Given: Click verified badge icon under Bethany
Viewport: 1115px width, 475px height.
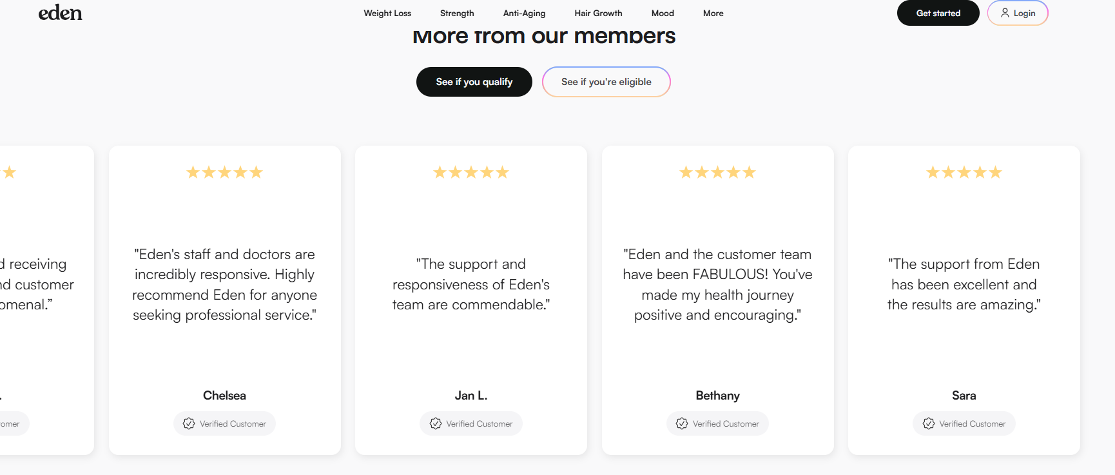Looking at the screenshot, I should coord(682,423).
